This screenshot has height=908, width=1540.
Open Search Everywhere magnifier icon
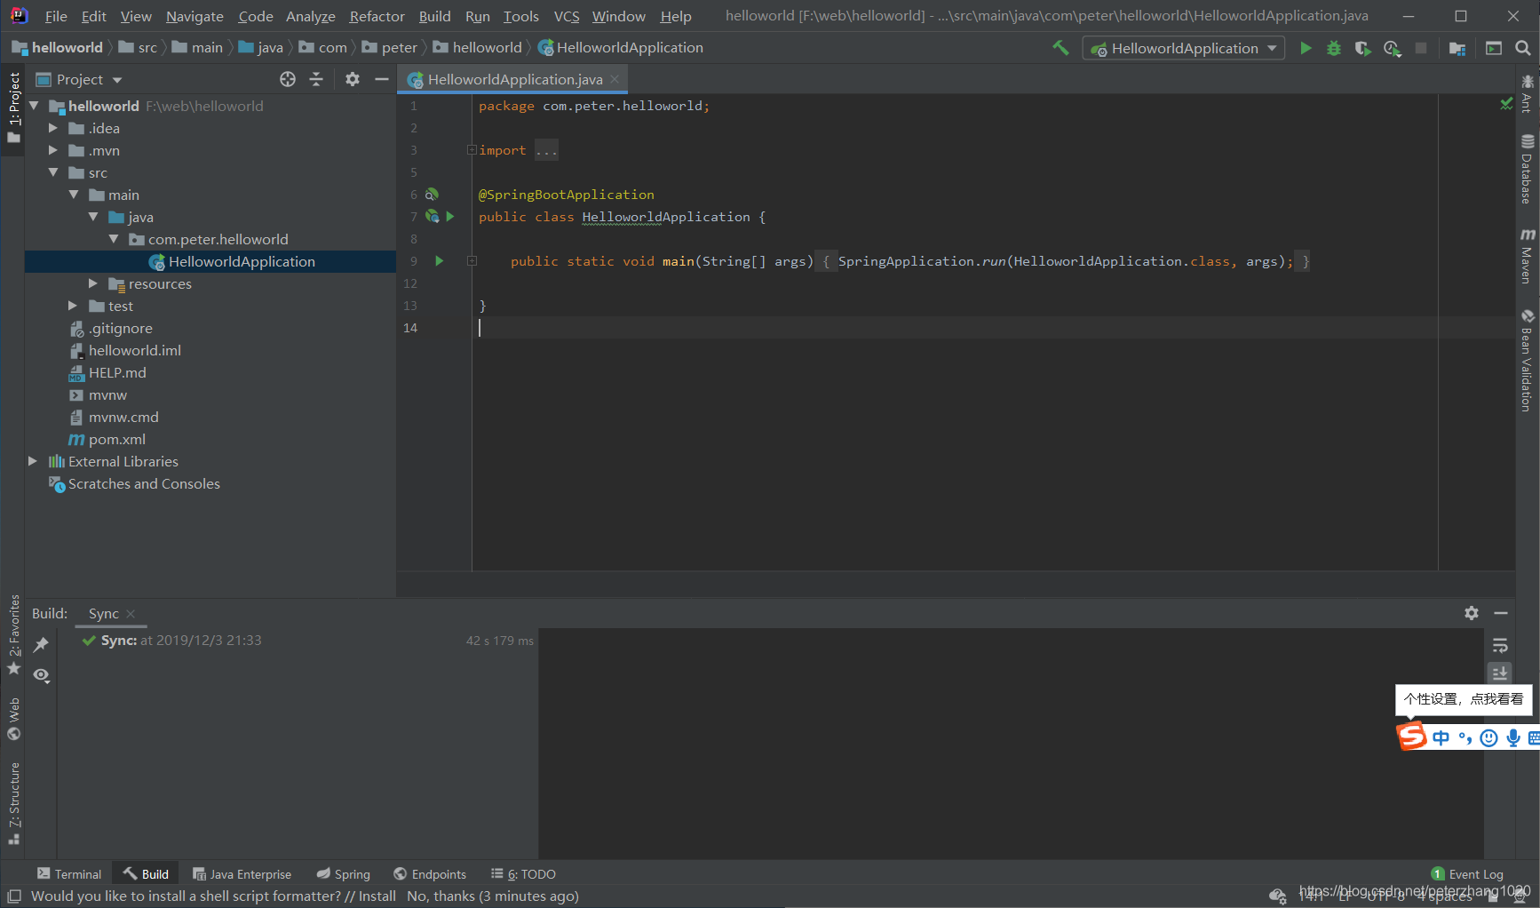[x=1523, y=48]
